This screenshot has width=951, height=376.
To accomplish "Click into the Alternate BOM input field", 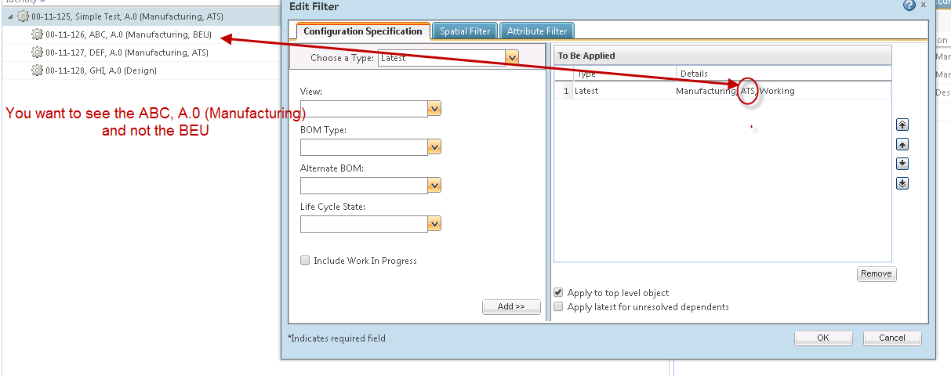I will [364, 186].
